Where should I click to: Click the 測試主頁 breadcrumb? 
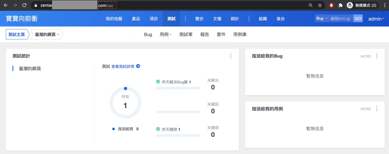pos(17,35)
